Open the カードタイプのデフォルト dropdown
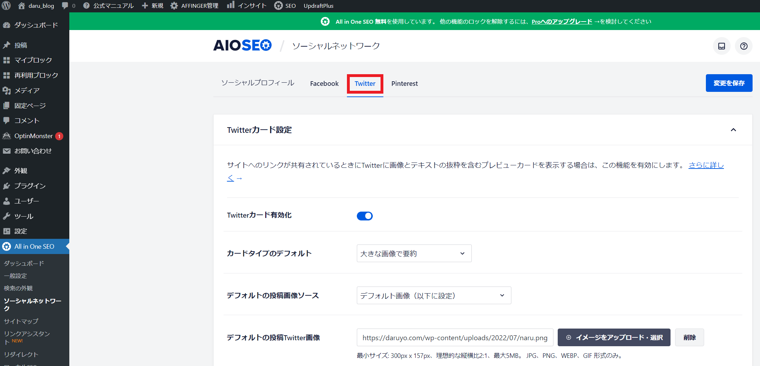Screen dimensions: 760x366 coord(414,253)
